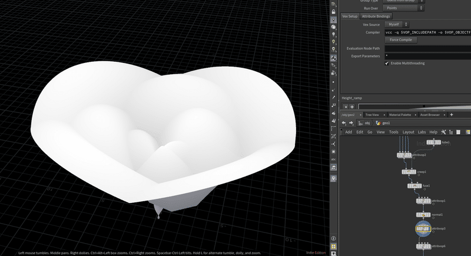Click into the Compiler text field
The height and width of the screenshot is (256, 471).
(x=428, y=32)
